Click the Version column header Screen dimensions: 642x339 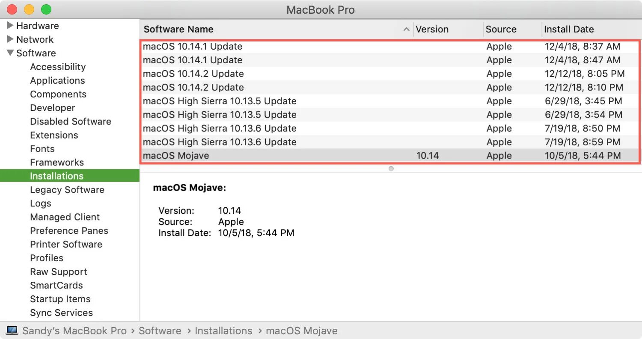[432, 29]
